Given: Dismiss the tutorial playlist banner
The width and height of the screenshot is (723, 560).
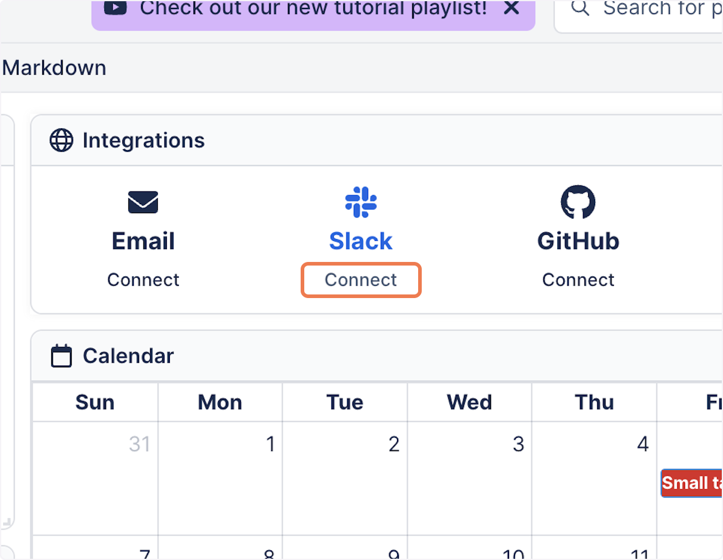Looking at the screenshot, I should point(512,8).
